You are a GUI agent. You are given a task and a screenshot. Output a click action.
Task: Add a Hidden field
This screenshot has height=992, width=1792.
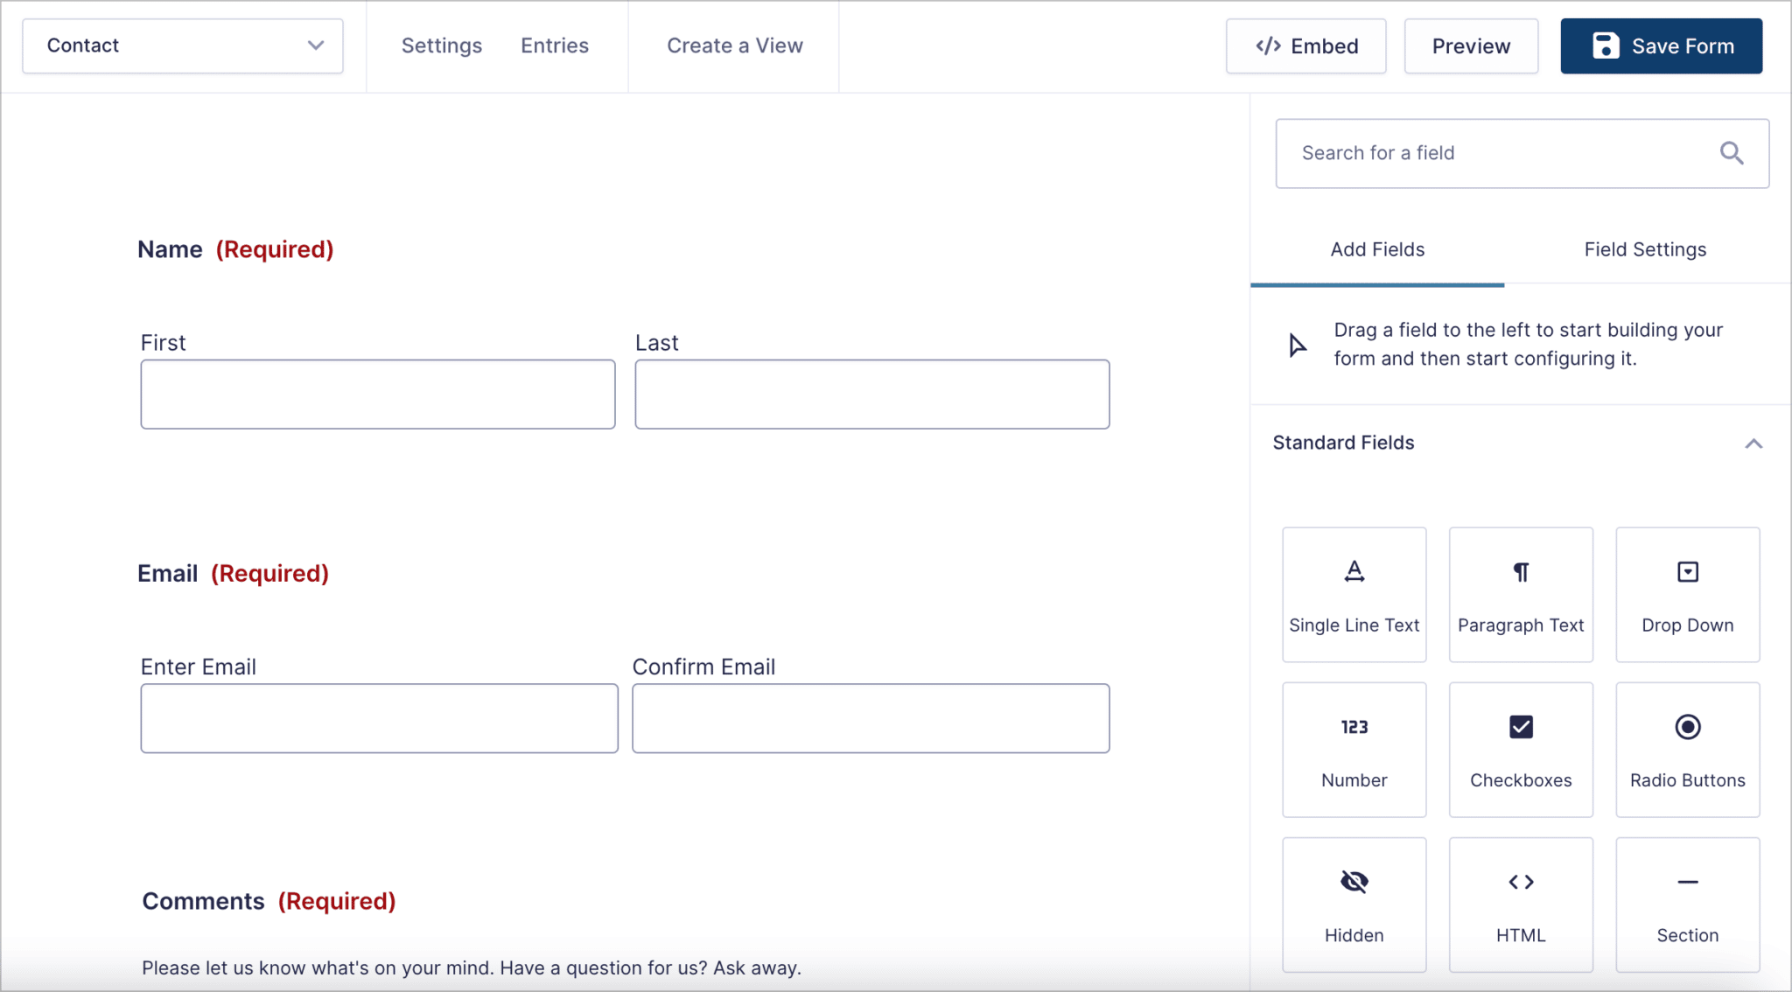[1353, 905]
